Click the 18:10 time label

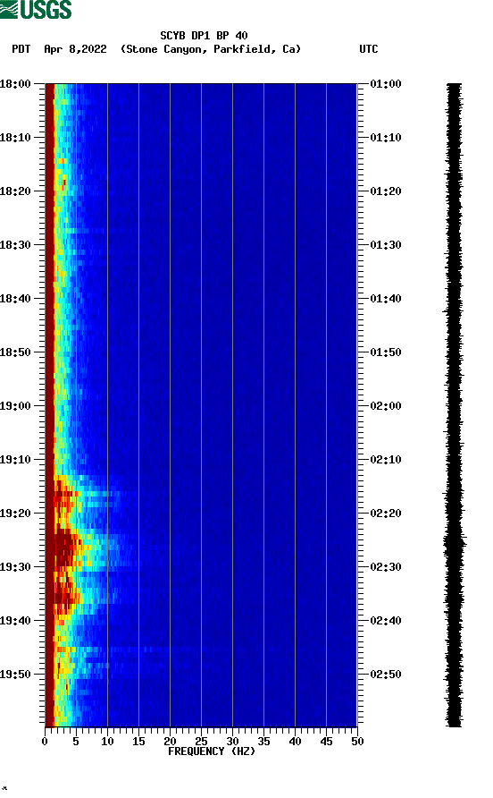(16, 138)
